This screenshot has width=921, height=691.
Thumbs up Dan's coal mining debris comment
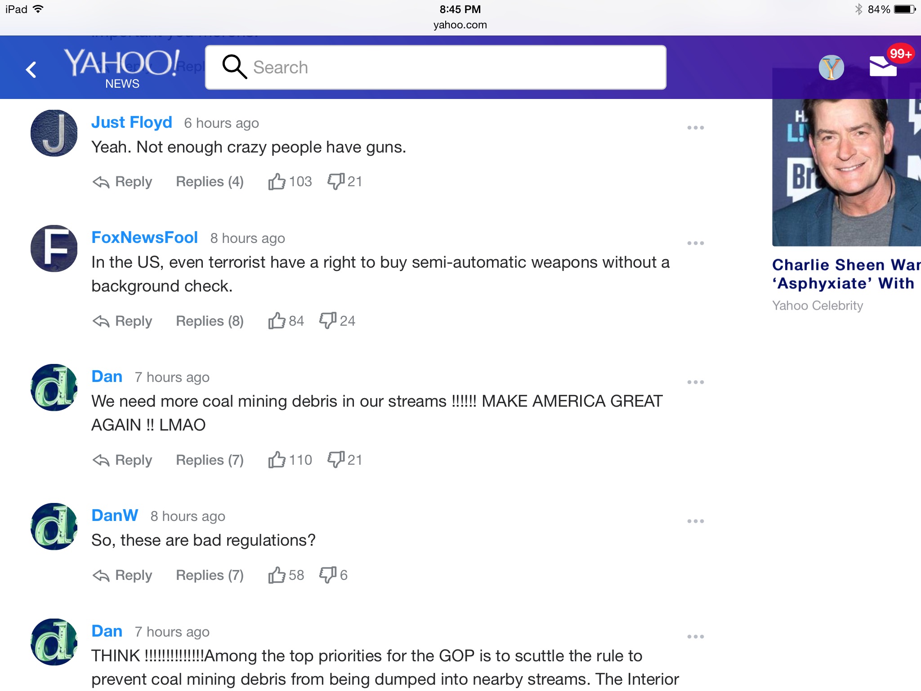[x=277, y=460]
